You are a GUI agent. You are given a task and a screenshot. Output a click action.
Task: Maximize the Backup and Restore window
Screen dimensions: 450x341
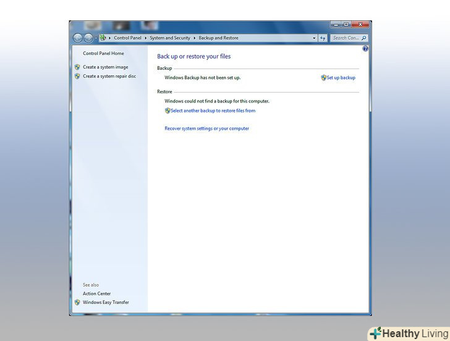[x=346, y=25]
